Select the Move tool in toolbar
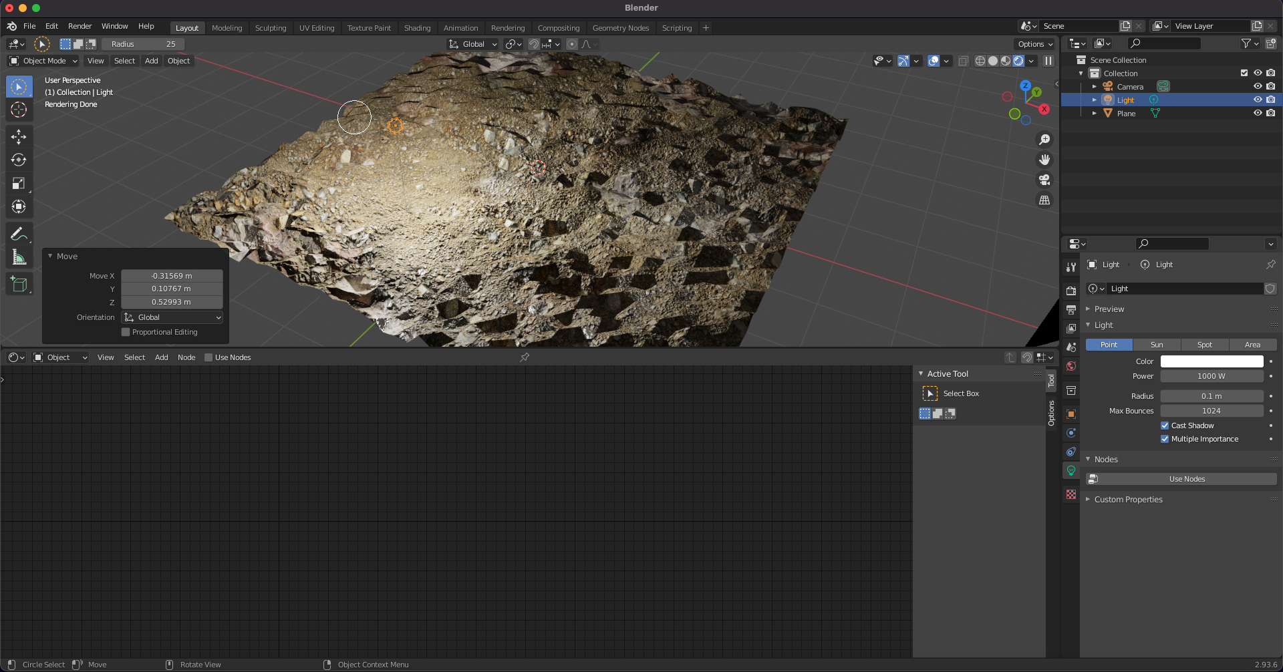Image resolution: width=1283 pixels, height=672 pixels. 19,137
